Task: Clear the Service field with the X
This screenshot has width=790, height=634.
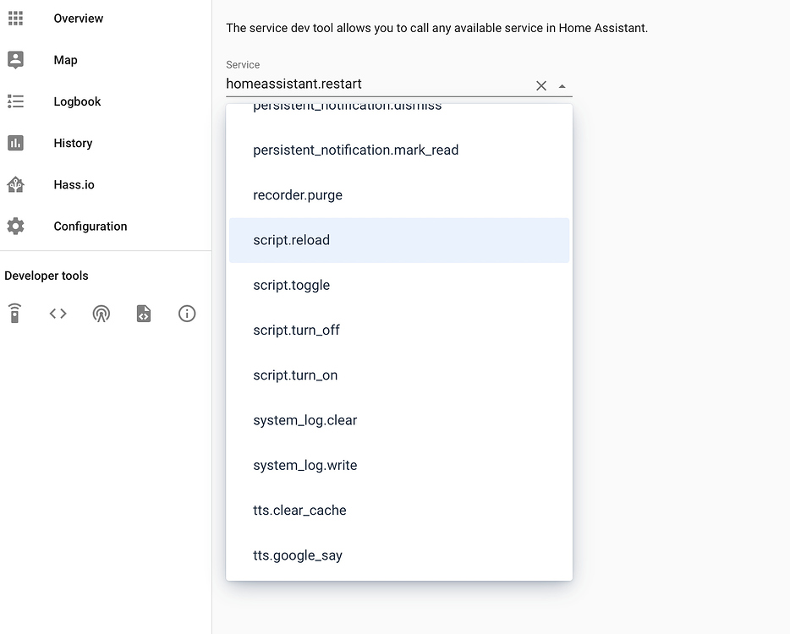Action: (541, 85)
